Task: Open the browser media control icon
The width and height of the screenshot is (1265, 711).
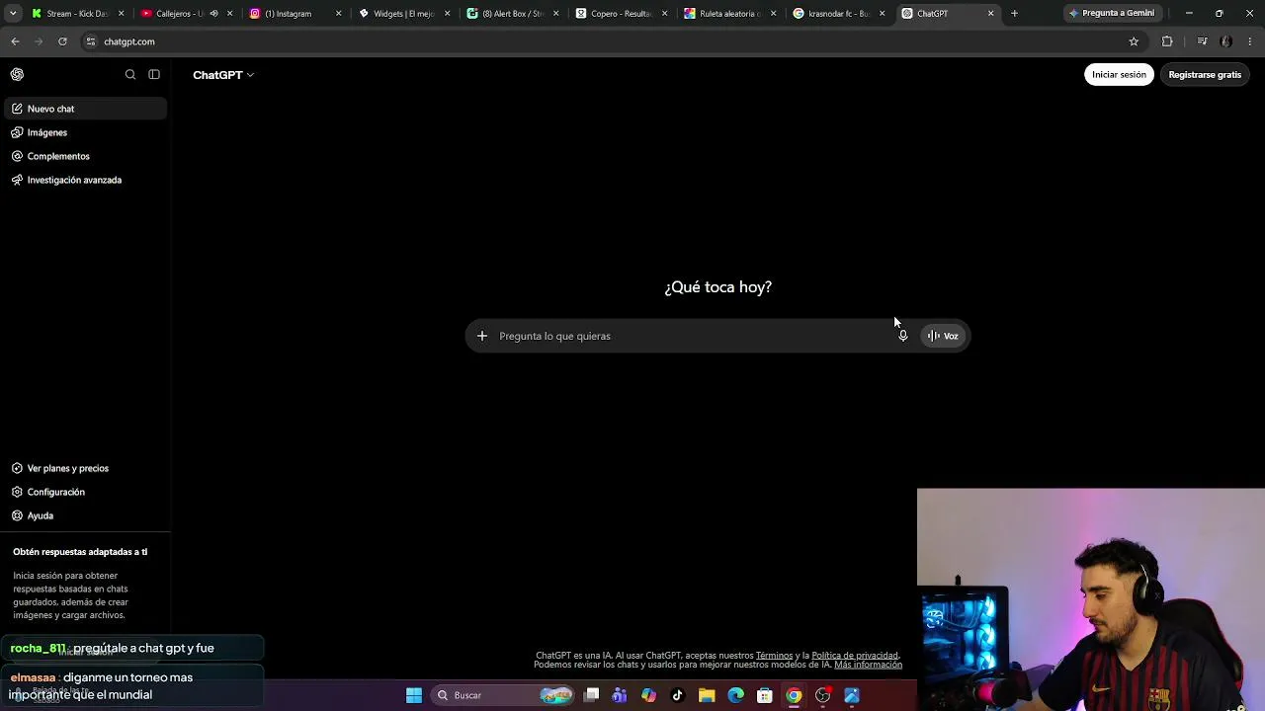Action: click(x=1202, y=41)
